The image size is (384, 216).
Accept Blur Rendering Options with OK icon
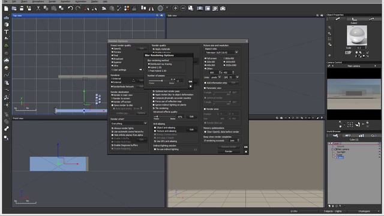click(x=190, y=82)
